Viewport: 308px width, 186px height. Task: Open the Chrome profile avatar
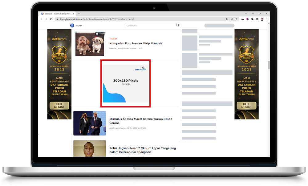click(x=262, y=19)
